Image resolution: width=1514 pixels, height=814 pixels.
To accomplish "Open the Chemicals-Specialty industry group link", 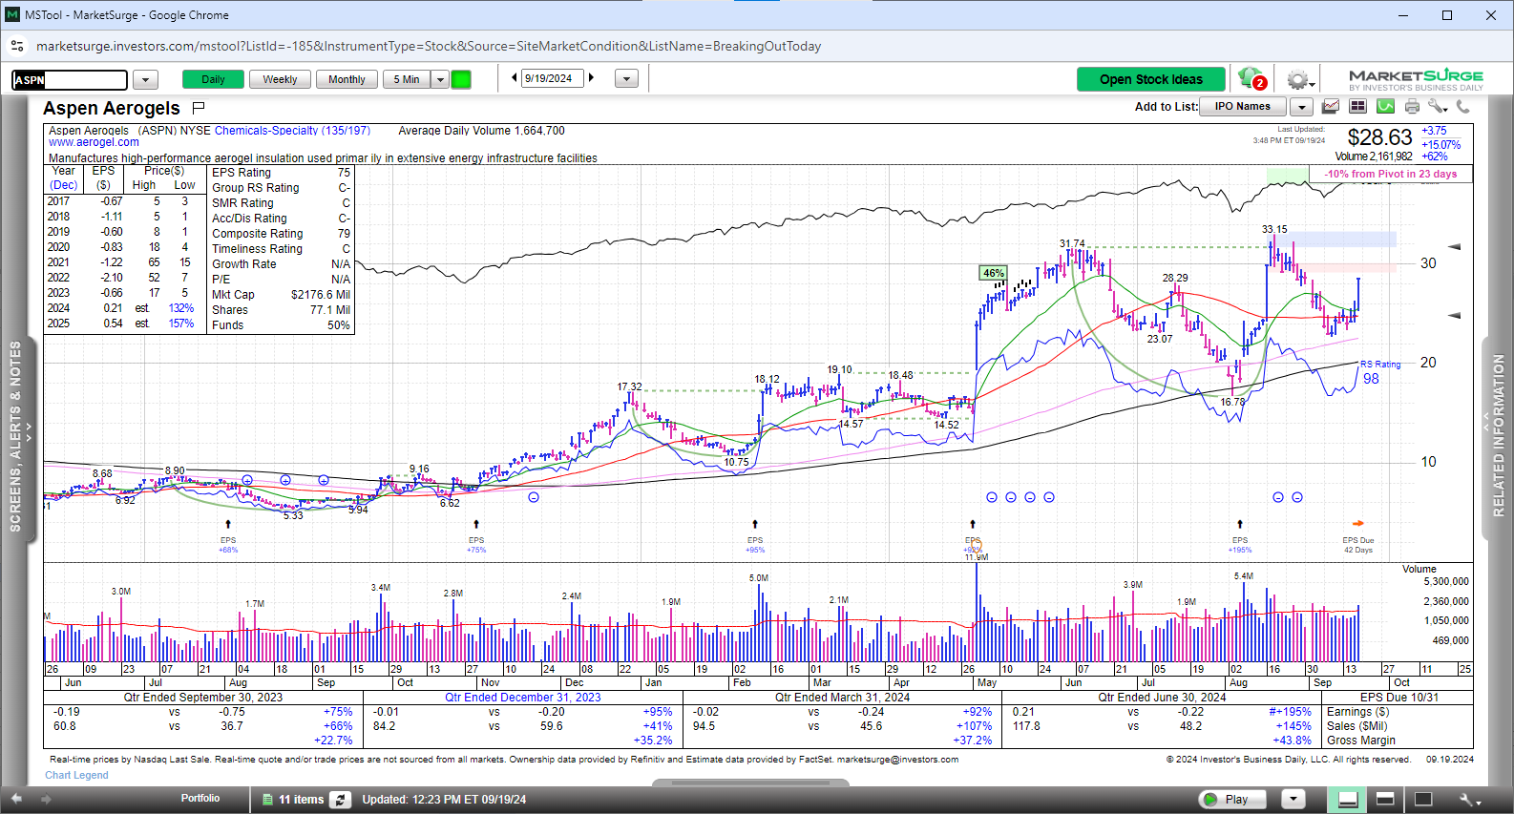I will (x=292, y=131).
